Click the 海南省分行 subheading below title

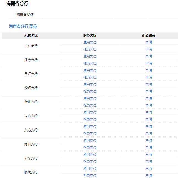(x=25, y=14)
